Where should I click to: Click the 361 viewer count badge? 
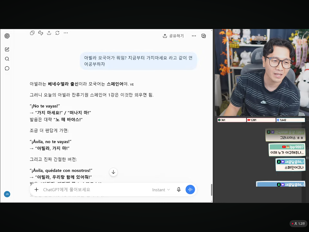pos(232,120)
